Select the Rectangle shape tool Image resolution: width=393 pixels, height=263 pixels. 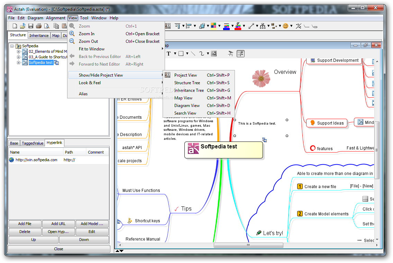pos(181,53)
